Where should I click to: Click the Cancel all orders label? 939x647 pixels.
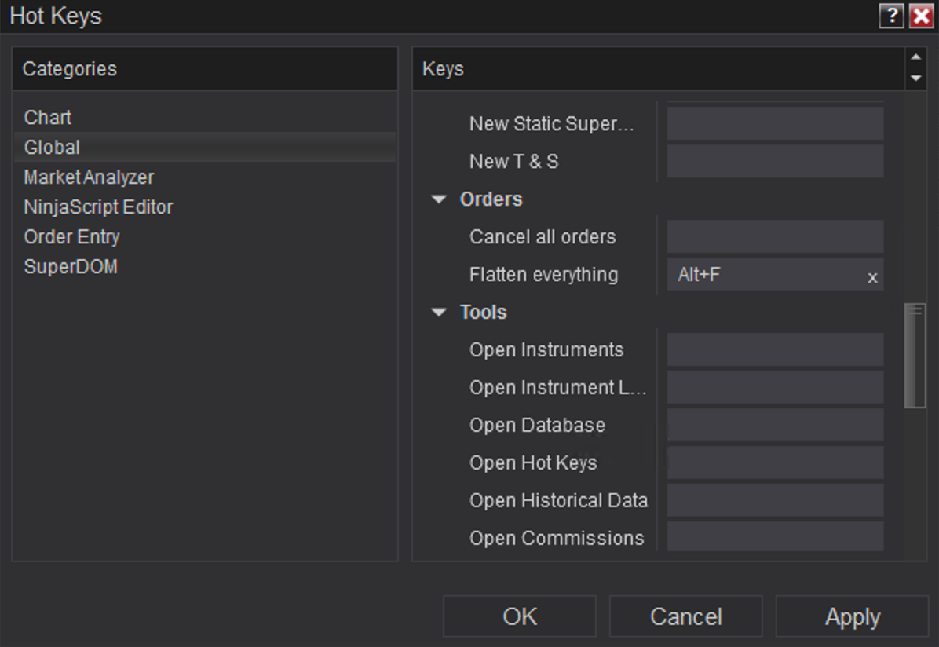click(543, 236)
